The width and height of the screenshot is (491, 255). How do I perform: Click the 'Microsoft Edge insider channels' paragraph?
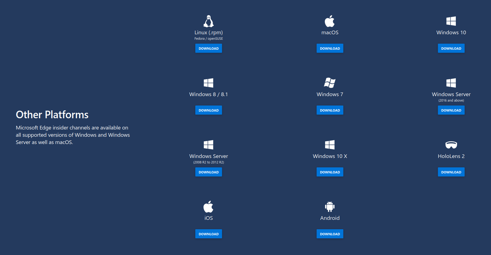click(x=73, y=135)
